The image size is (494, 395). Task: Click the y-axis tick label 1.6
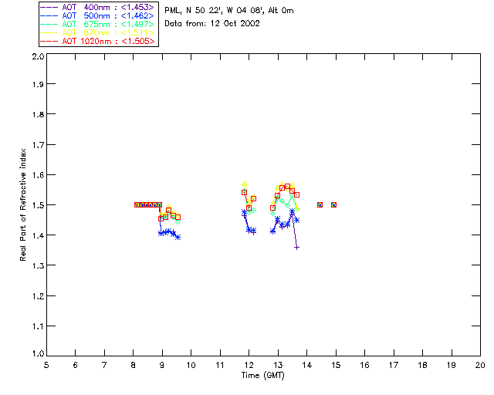click(x=38, y=175)
